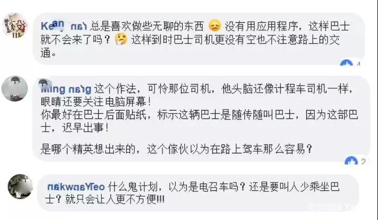
Task: Select first comment text starting 总是喜欢做些无聊的东西
Action: click(147, 26)
